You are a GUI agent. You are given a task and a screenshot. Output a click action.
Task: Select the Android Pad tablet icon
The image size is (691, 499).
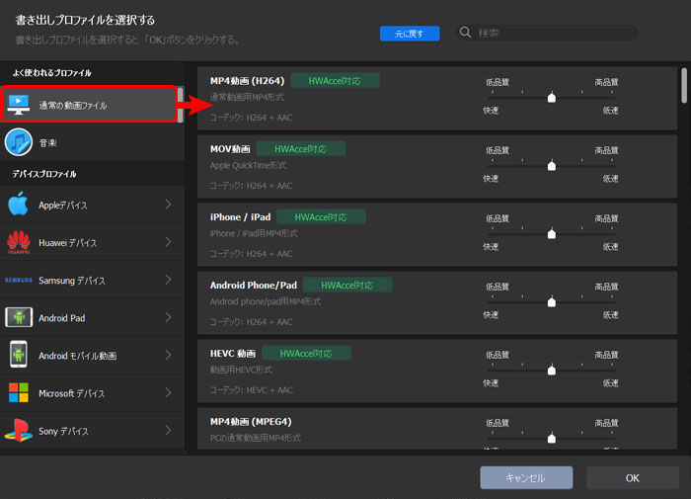coord(19,317)
